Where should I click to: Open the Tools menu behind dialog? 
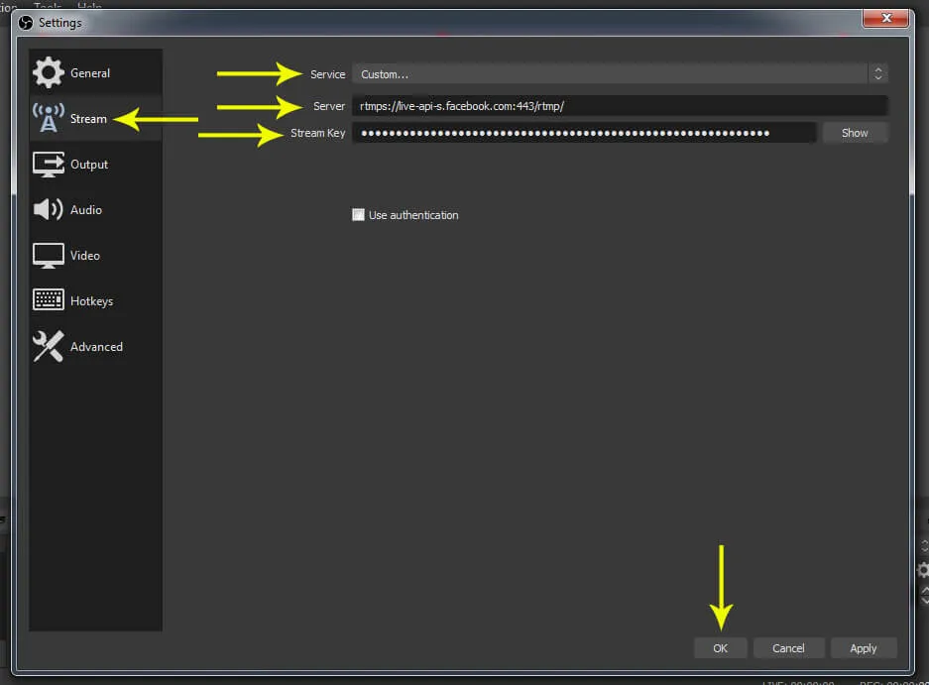[x=48, y=6]
